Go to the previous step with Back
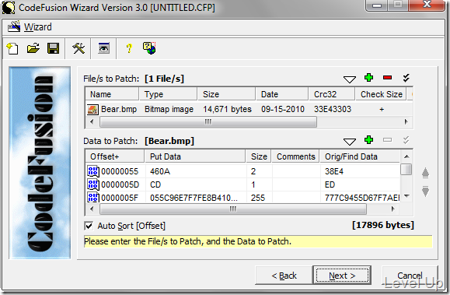Viewport: 450px width, 295px height. click(x=284, y=276)
